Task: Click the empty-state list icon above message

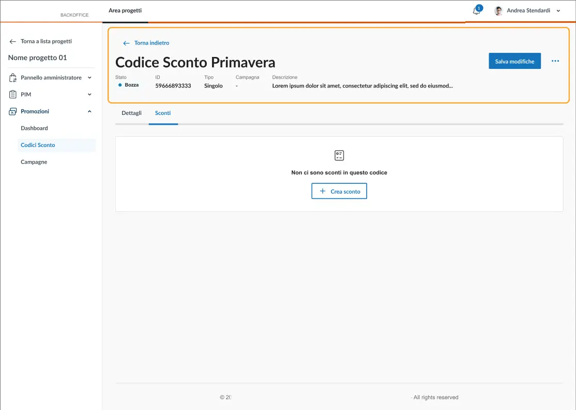Action: [x=339, y=155]
